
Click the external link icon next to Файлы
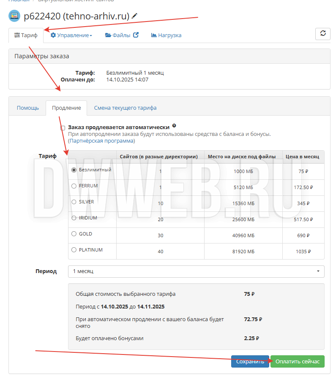pos(136,35)
